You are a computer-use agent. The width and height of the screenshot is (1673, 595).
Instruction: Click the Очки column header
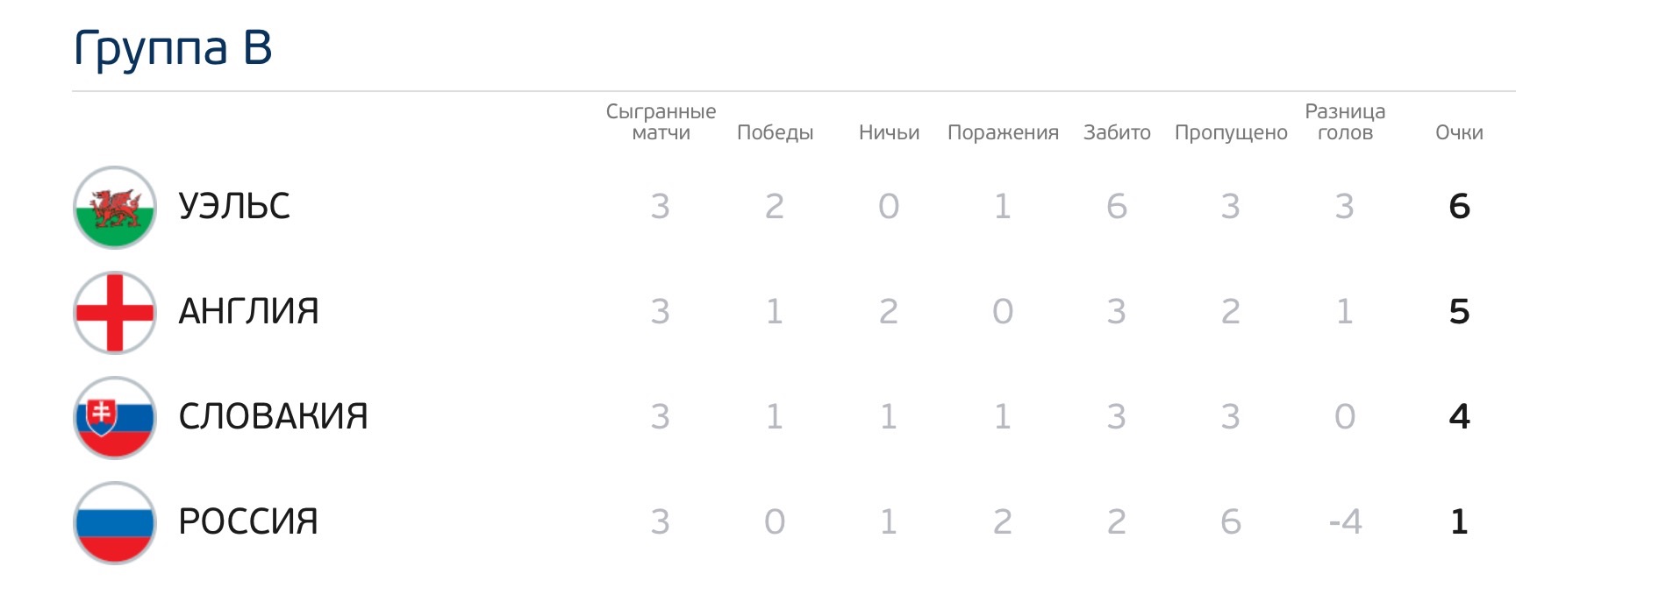(1459, 132)
